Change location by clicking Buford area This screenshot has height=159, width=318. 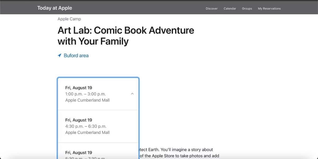pos(76,55)
